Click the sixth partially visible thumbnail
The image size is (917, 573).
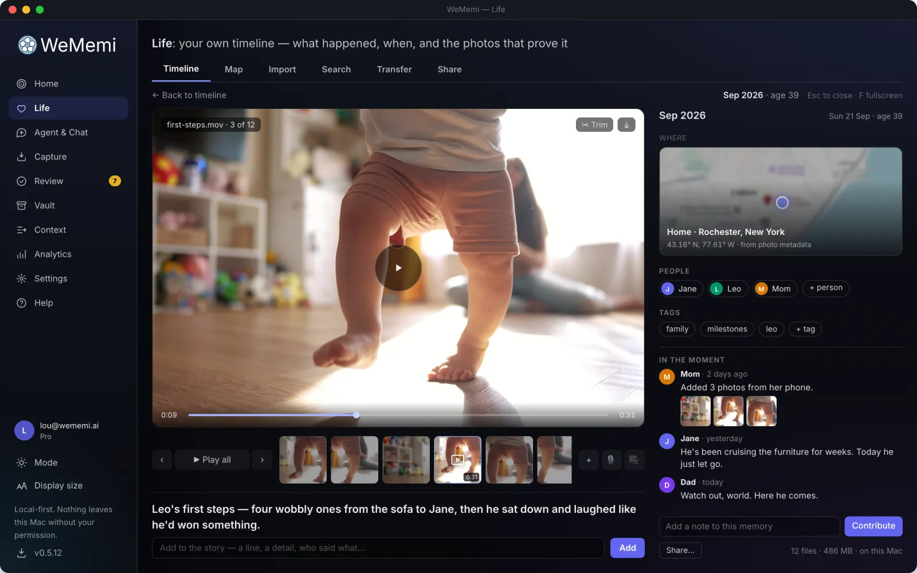pos(554,460)
